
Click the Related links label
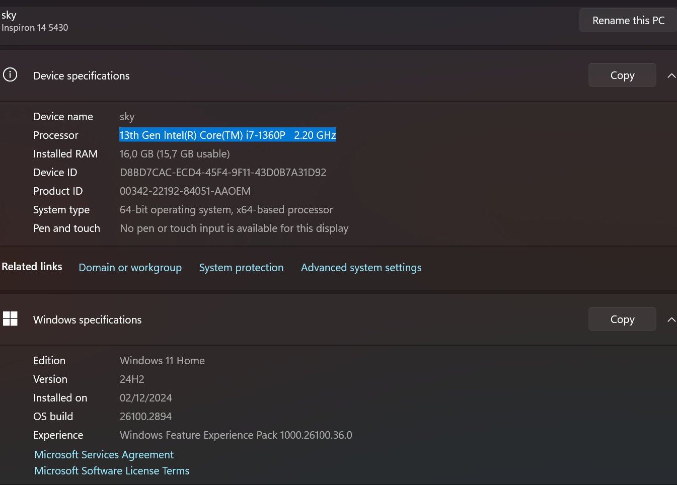(x=32, y=267)
